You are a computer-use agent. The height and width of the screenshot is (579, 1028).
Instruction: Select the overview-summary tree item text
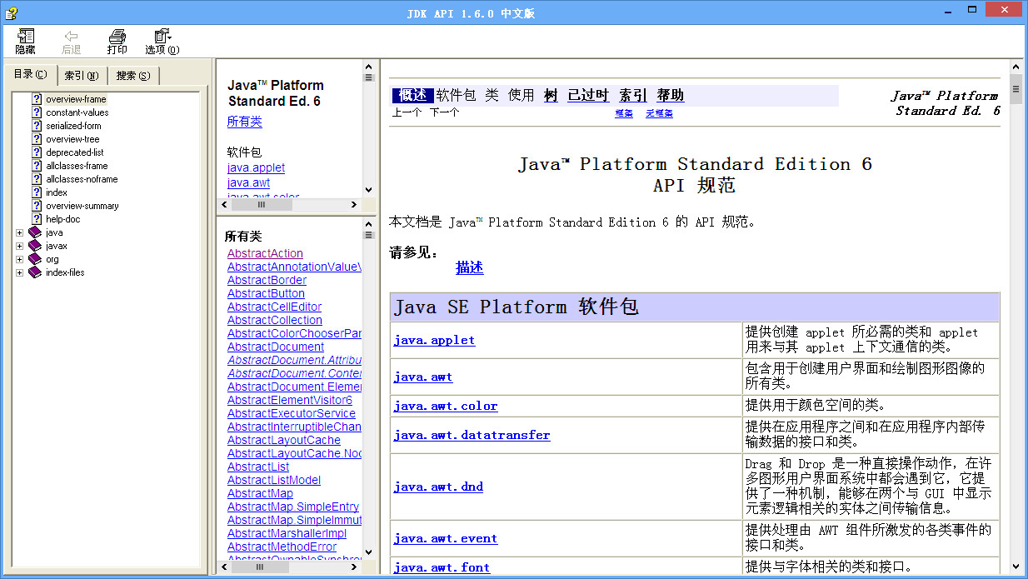pos(82,206)
